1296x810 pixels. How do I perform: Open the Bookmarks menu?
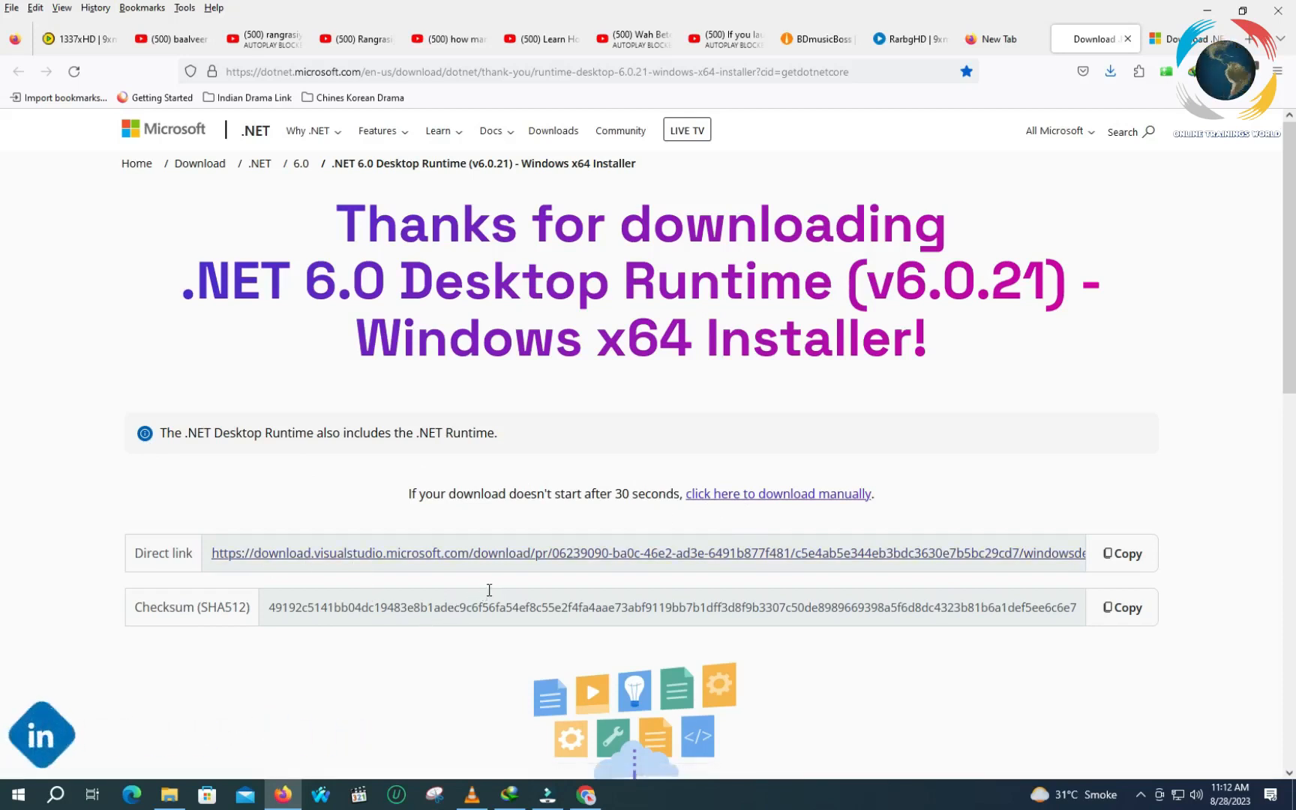[142, 7]
